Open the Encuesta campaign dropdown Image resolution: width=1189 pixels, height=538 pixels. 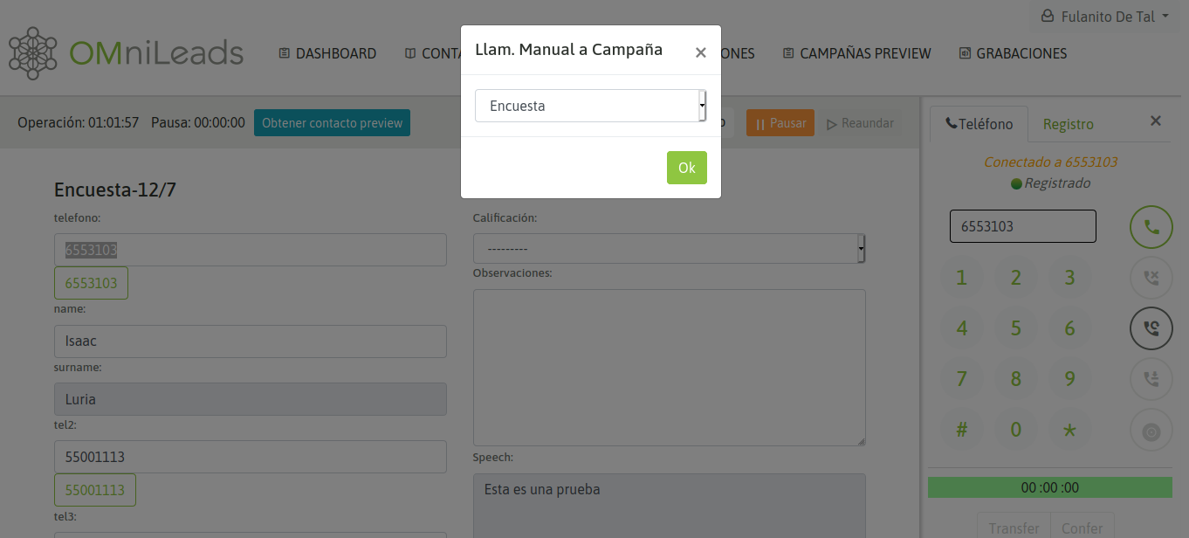pyautogui.click(x=590, y=106)
